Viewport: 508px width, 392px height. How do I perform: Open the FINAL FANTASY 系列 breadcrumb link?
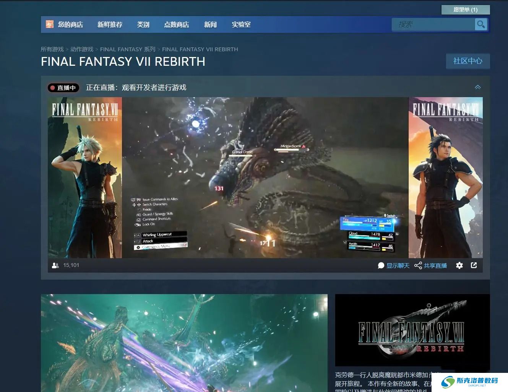(x=127, y=49)
